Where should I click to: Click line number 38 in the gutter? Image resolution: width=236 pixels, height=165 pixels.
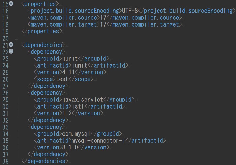click(6, 161)
